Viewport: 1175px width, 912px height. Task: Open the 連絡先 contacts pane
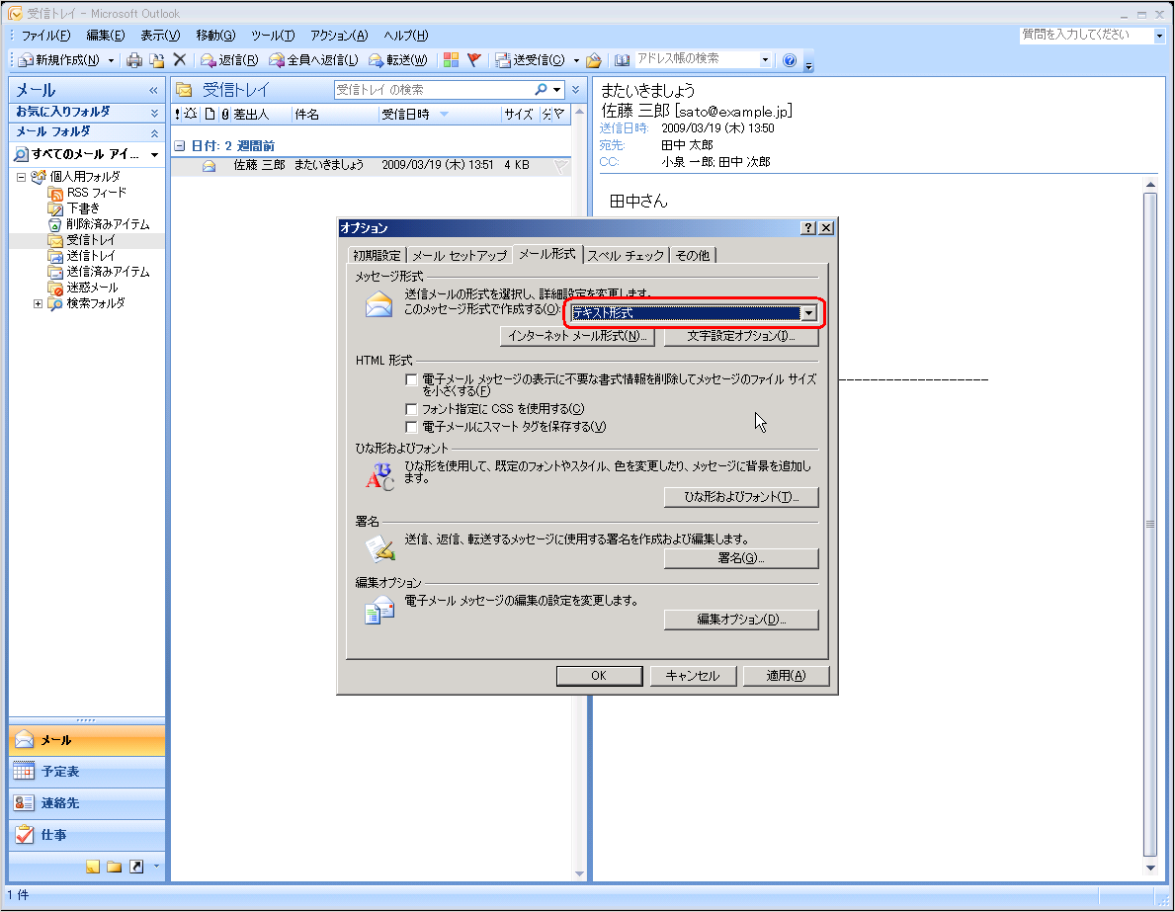pos(86,802)
